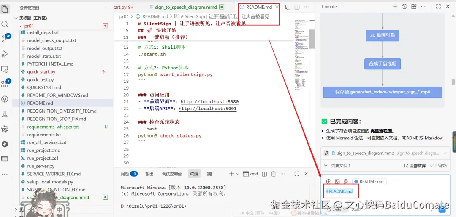Open preview to the side for README.md

click(x=288, y=7)
